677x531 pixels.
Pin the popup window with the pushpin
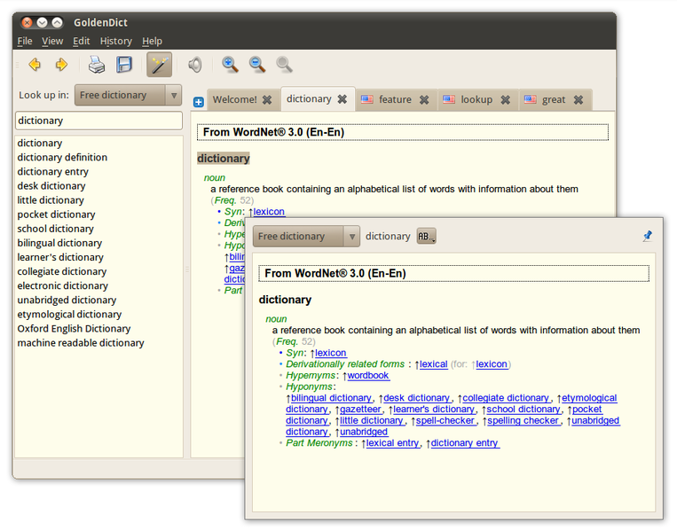[x=647, y=236]
